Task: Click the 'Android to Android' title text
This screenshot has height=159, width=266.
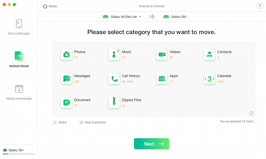Action: tap(152, 6)
